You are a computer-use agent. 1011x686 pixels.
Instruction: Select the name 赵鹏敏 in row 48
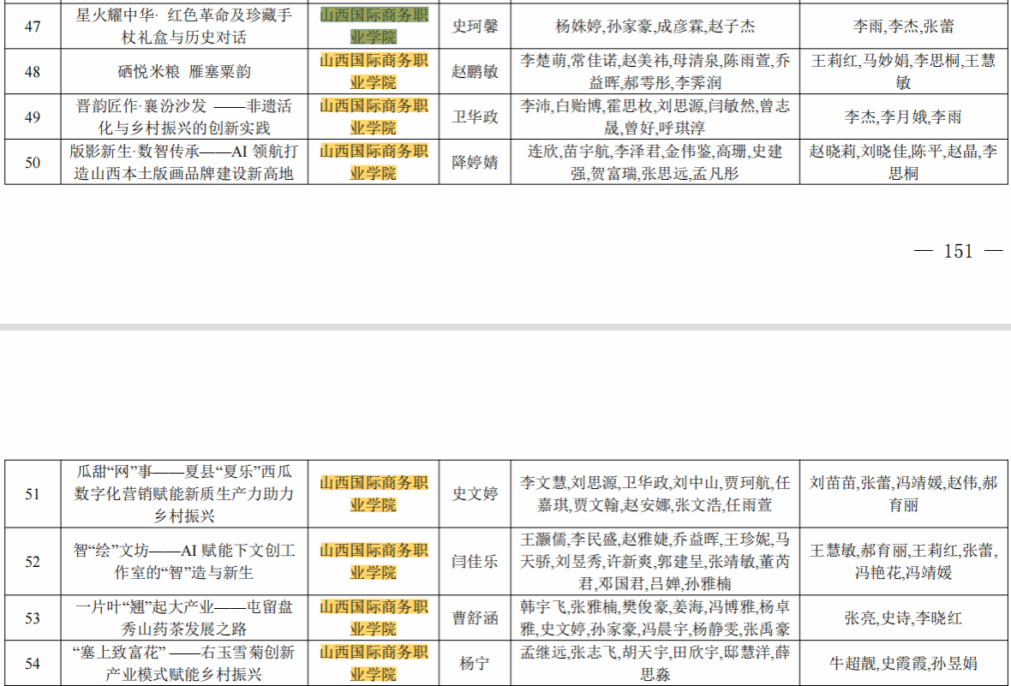(475, 72)
